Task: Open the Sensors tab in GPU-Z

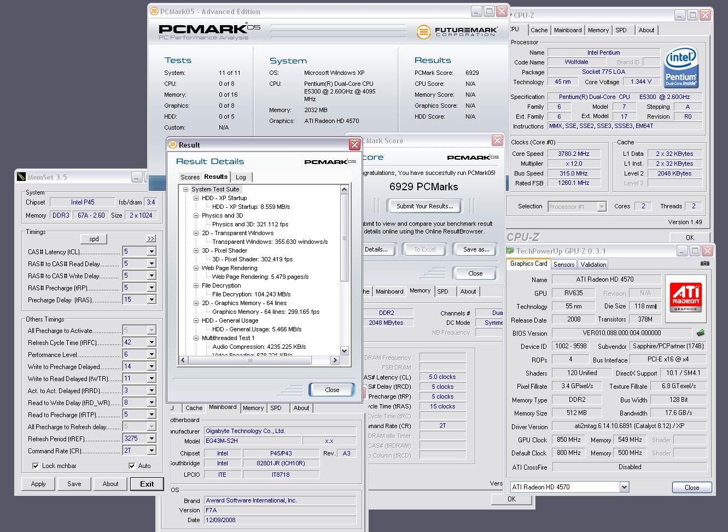Action: pyautogui.click(x=564, y=265)
